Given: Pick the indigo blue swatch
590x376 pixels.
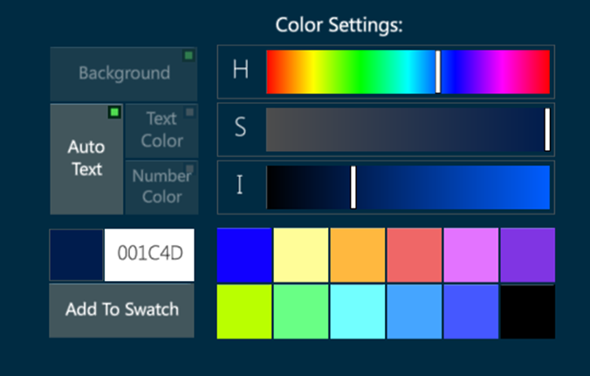Looking at the screenshot, I should click(471, 311).
